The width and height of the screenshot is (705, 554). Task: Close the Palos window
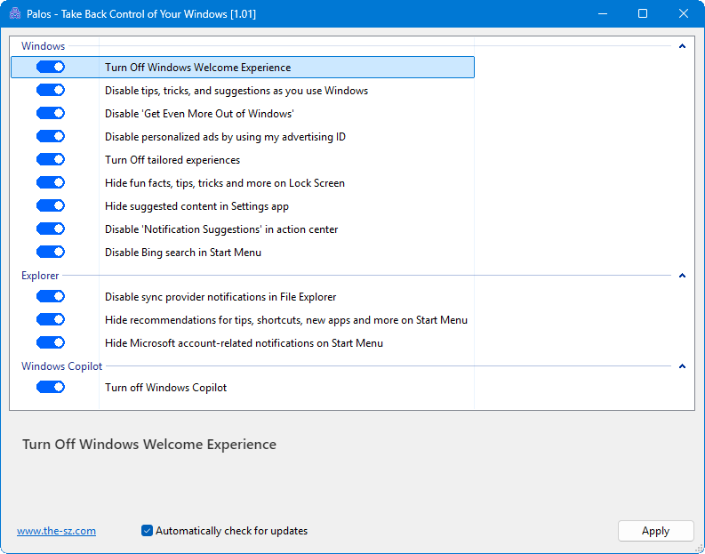(x=684, y=13)
